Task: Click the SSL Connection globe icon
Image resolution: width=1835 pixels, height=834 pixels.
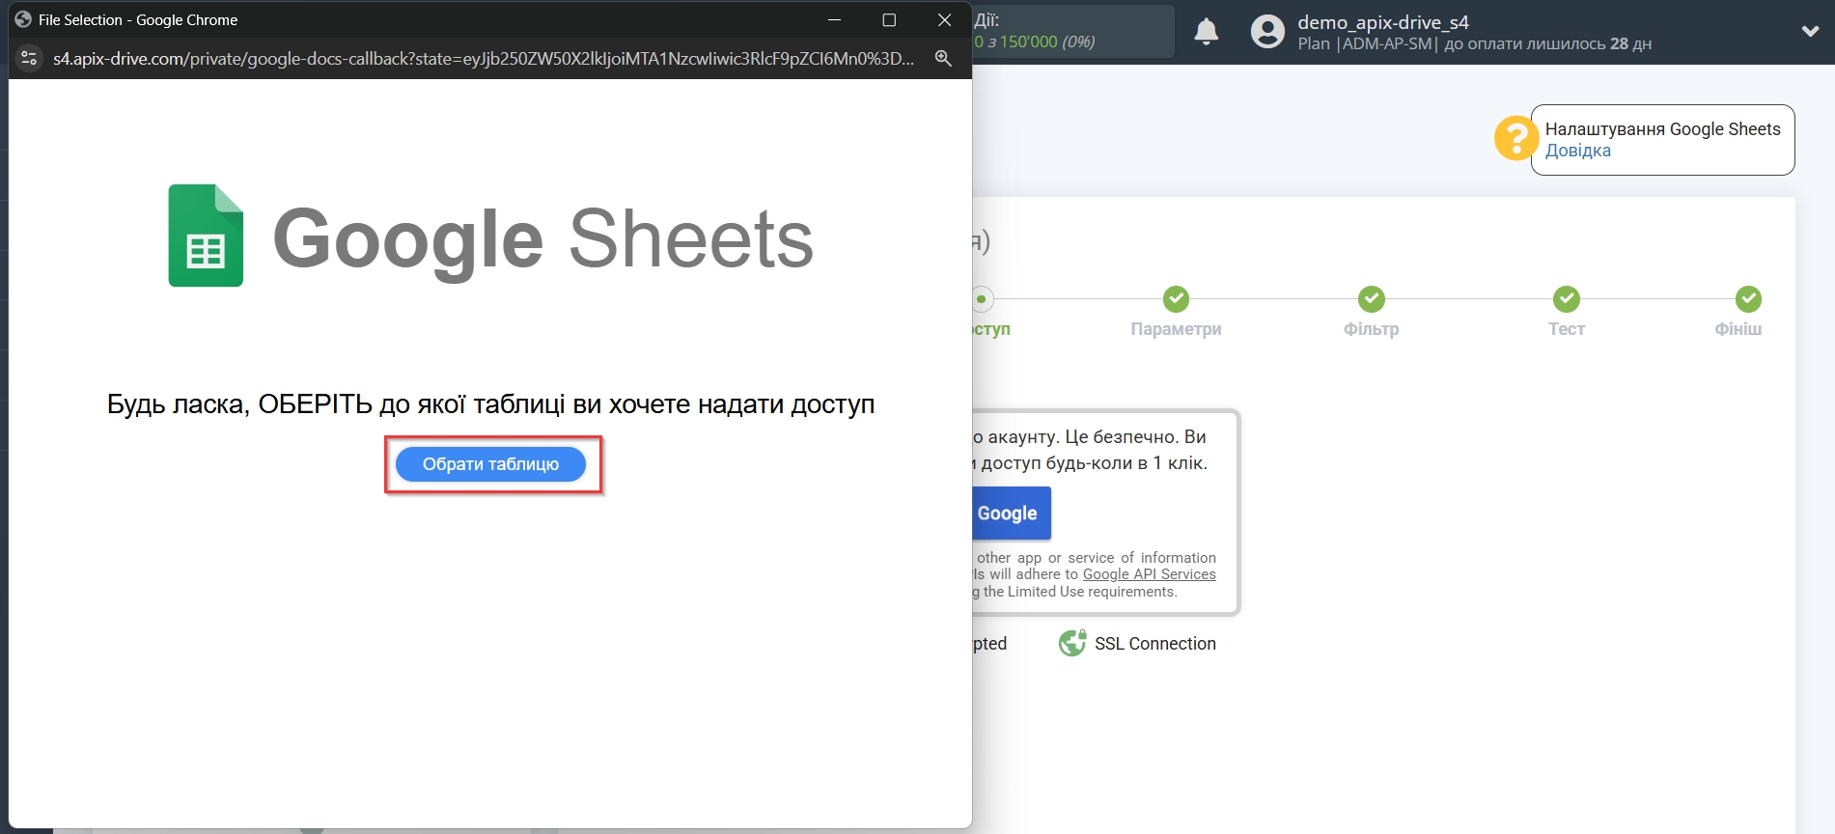Action: pos(1072,643)
